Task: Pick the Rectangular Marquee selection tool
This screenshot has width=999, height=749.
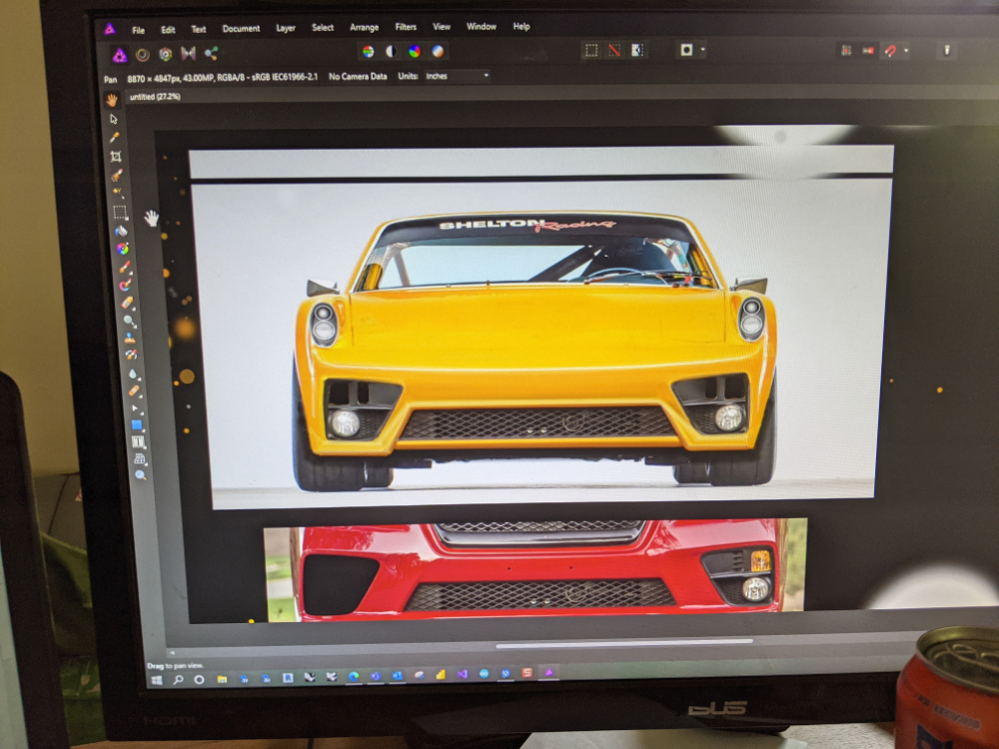Action: 119,212
